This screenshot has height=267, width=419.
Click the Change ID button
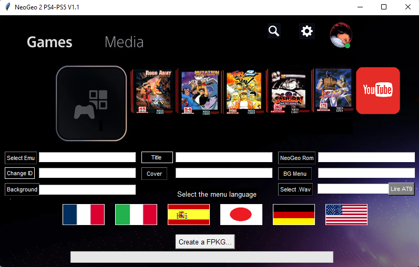(x=19, y=173)
